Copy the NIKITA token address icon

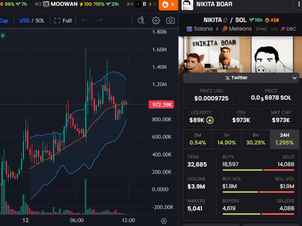225,20
